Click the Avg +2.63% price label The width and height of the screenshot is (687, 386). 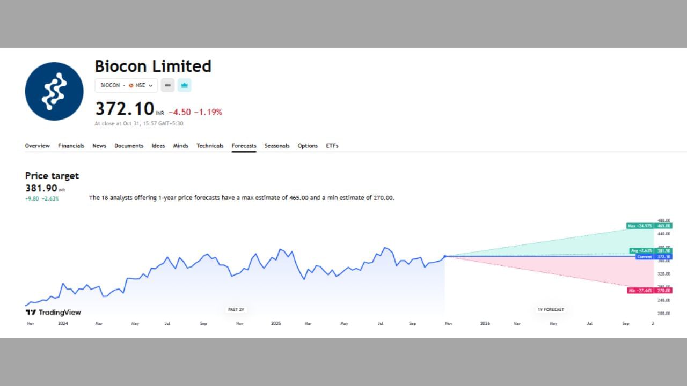click(641, 251)
